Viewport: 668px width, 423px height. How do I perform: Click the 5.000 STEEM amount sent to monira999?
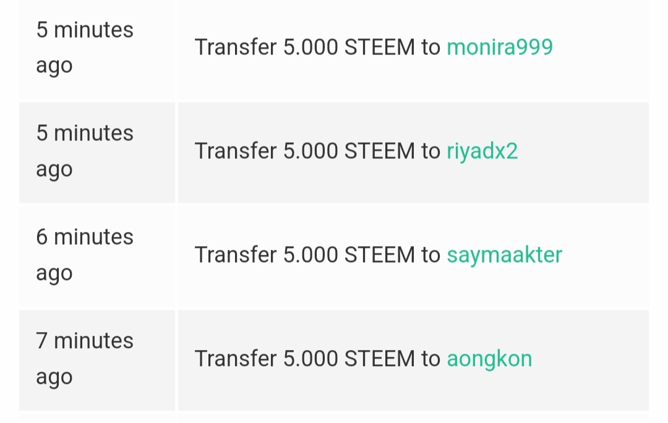349,47
